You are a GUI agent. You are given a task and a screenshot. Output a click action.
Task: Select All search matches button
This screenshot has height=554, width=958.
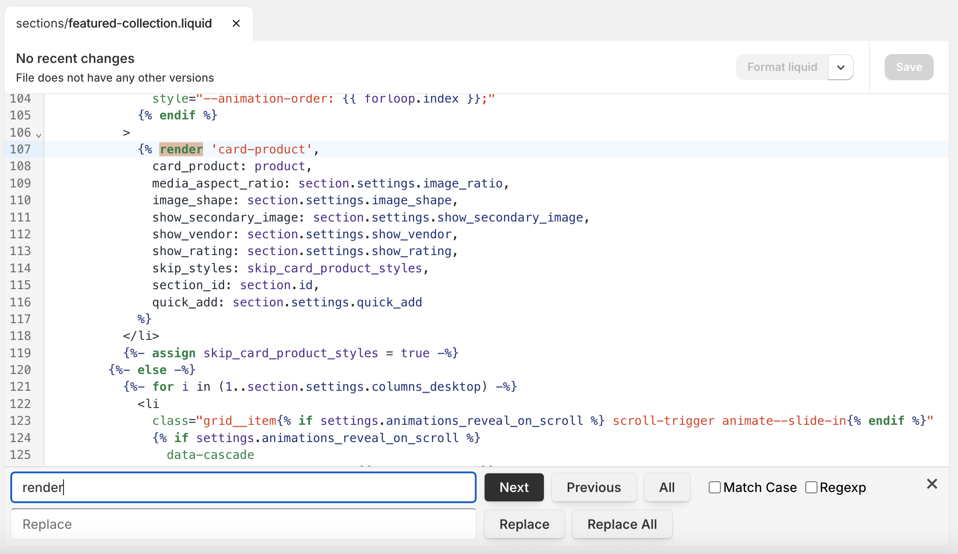click(667, 487)
